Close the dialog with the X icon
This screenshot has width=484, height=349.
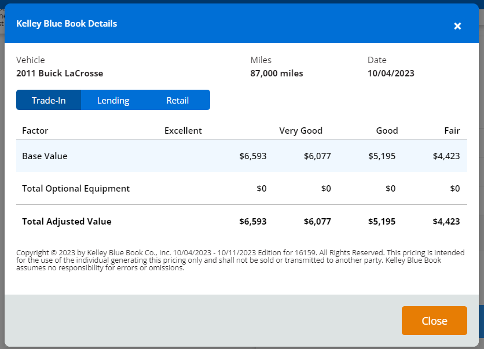click(x=457, y=26)
